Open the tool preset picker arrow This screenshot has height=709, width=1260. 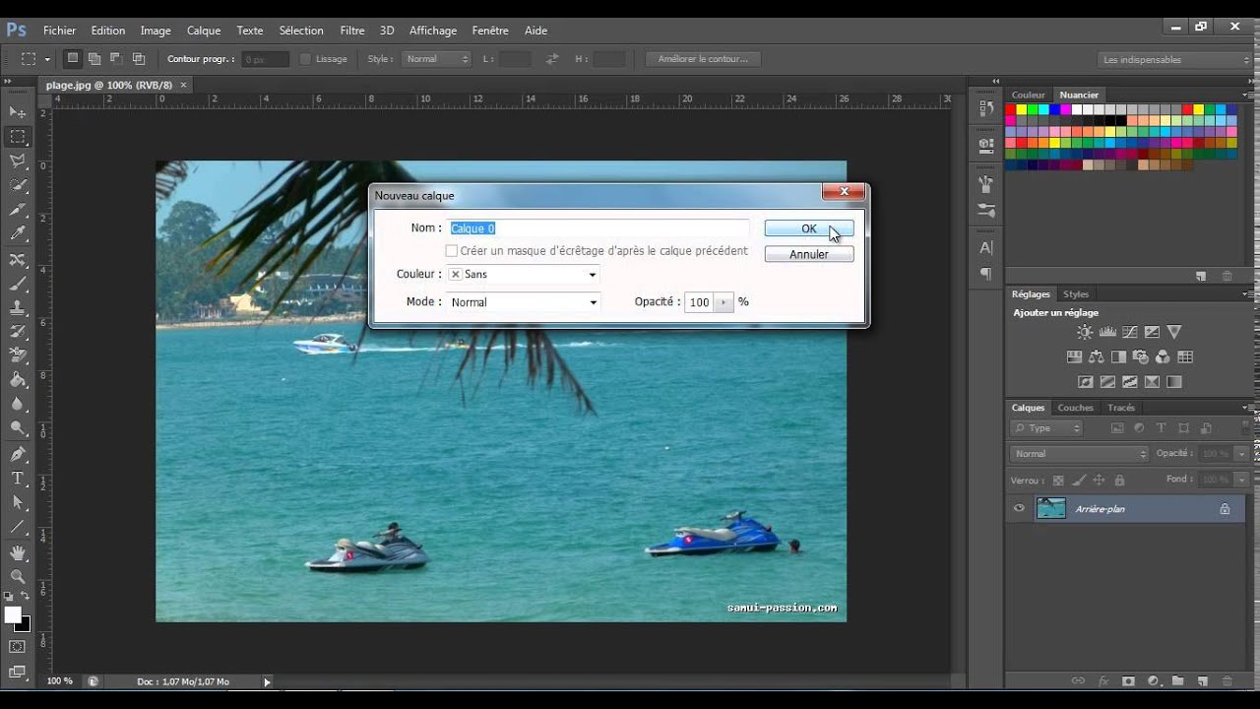pyautogui.click(x=47, y=59)
